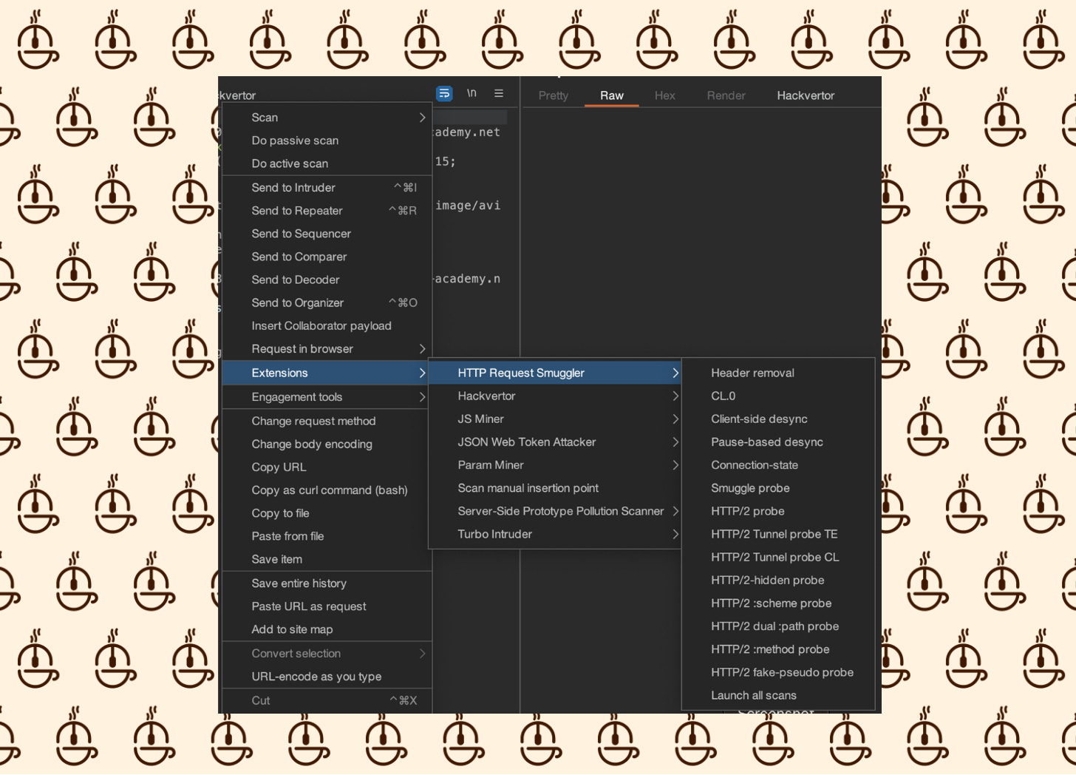Switch to the Hackvertor response tab
The height and width of the screenshot is (775, 1076).
point(806,95)
